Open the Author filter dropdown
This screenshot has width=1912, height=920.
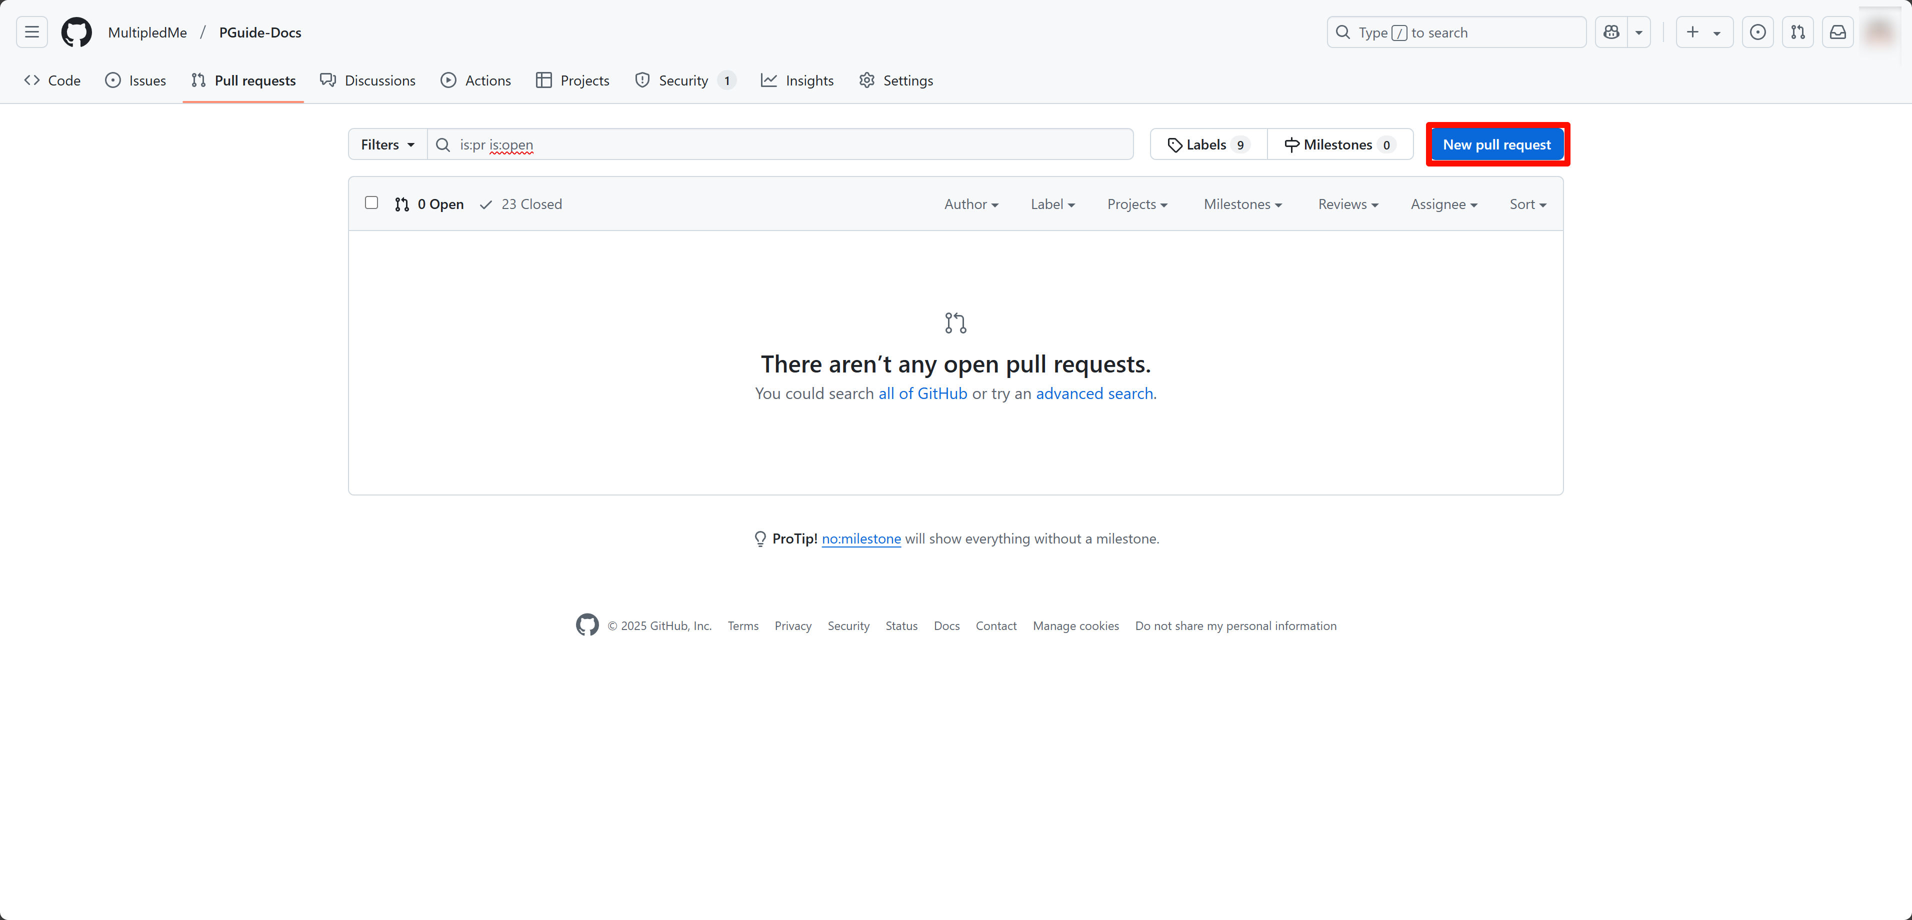coord(971,204)
